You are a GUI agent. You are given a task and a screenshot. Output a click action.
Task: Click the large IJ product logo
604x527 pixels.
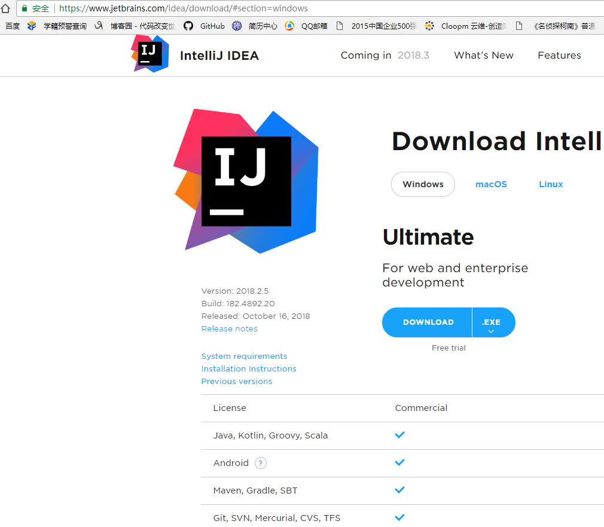point(246,181)
